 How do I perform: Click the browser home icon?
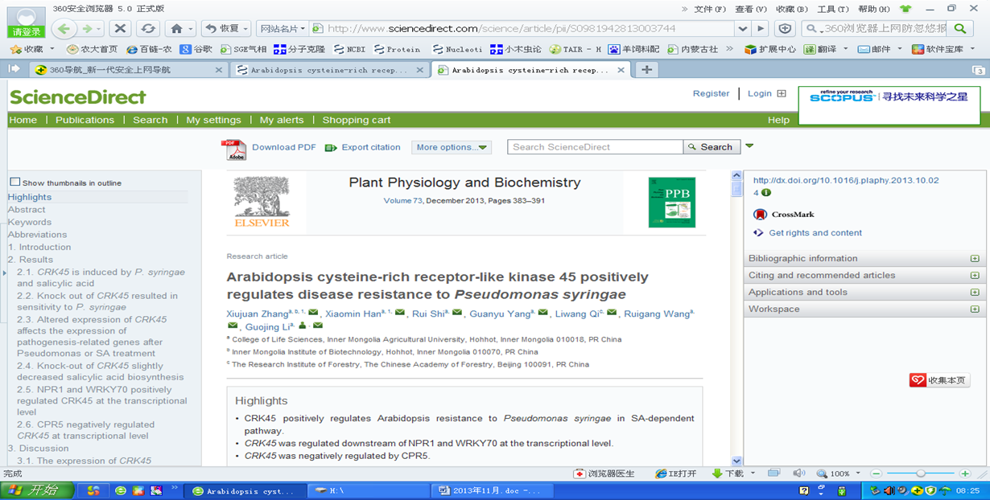tap(177, 28)
